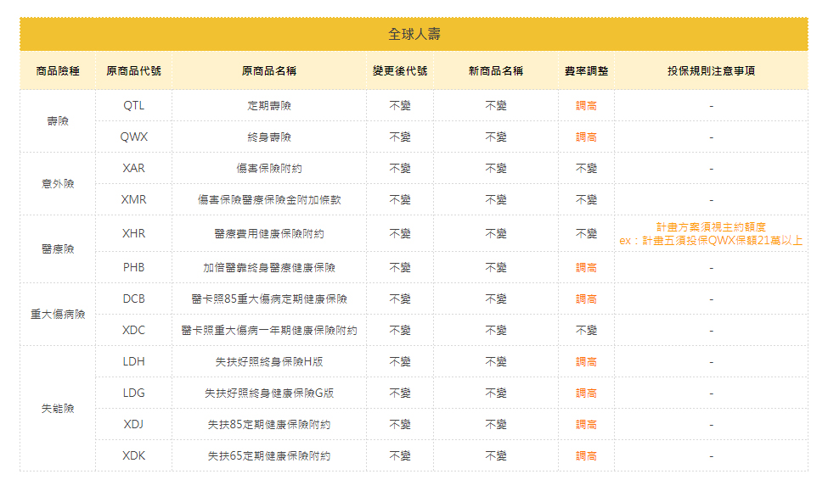Screen dimensions: 828x491
Task: Click the 調高 rate cell for QWX
Action: point(586,137)
